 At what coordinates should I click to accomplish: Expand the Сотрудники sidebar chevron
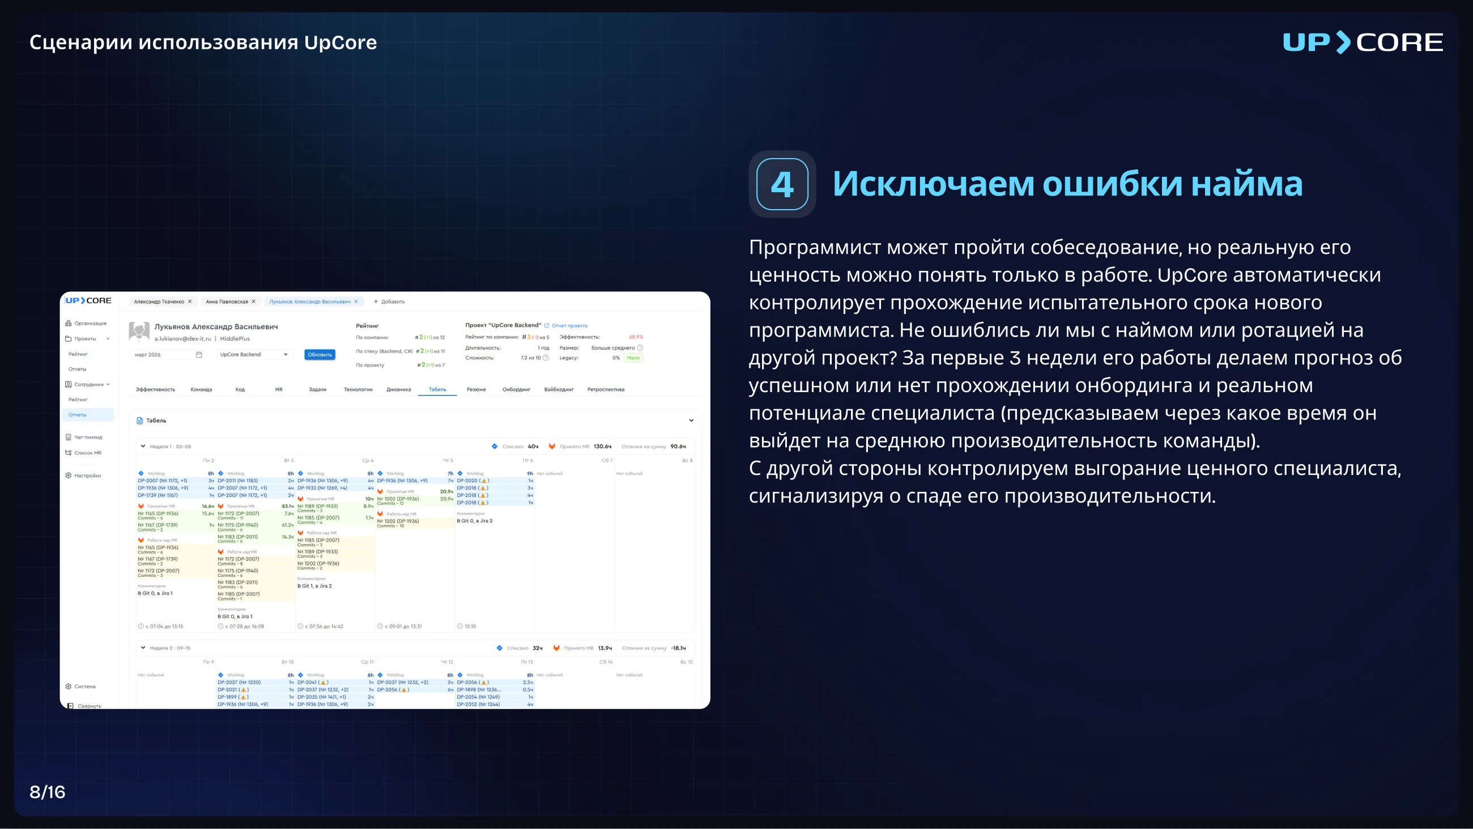108,384
